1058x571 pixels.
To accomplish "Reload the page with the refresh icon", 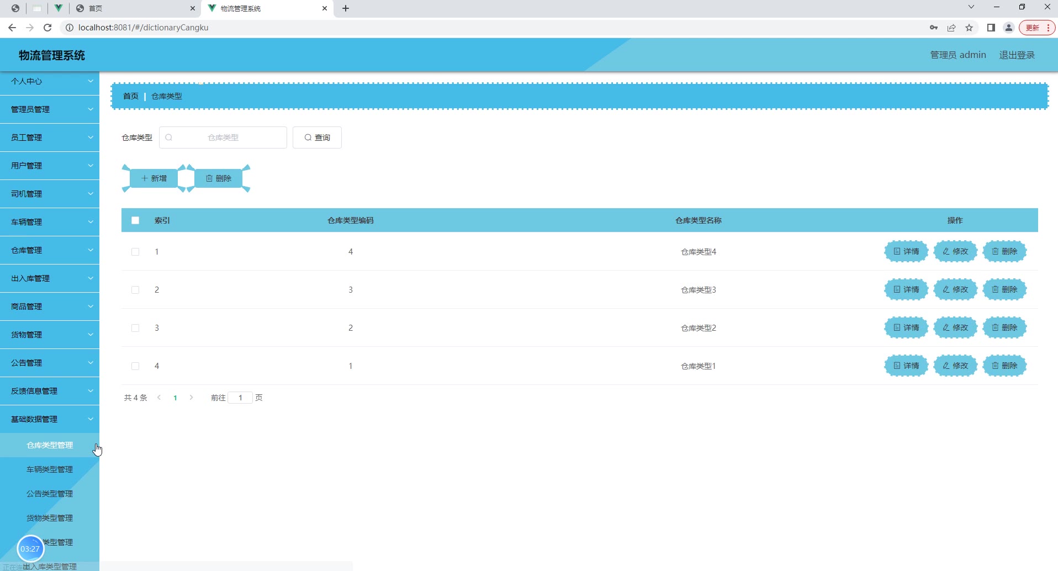I will pyautogui.click(x=47, y=28).
